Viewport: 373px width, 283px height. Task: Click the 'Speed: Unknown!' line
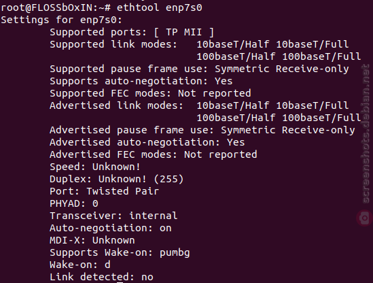(x=95, y=167)
